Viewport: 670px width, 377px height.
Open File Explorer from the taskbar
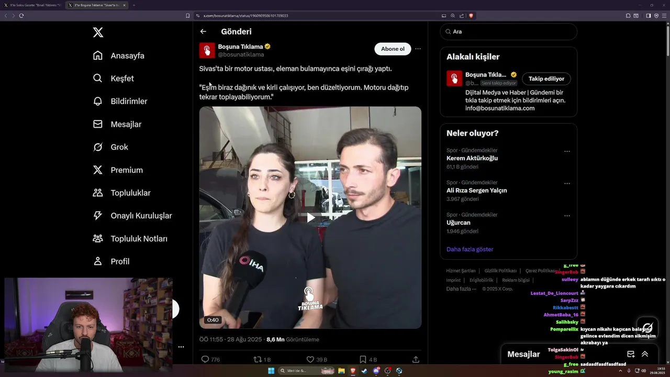pyautogui.click(x=341, y=371)
